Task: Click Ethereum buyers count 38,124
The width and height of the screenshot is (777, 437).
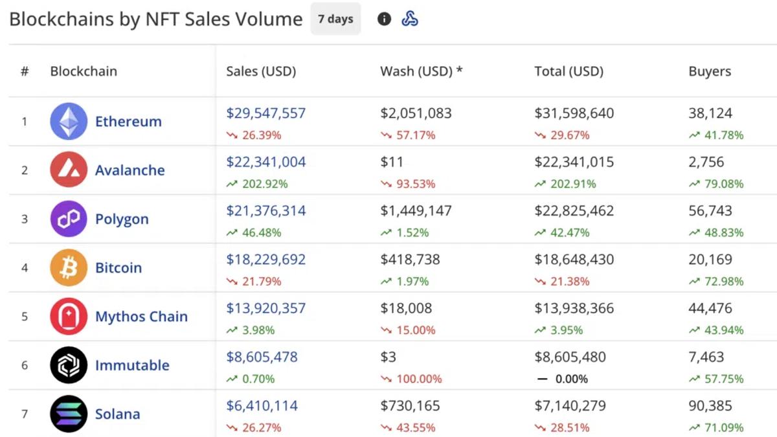Action: [x=710, y=113]
